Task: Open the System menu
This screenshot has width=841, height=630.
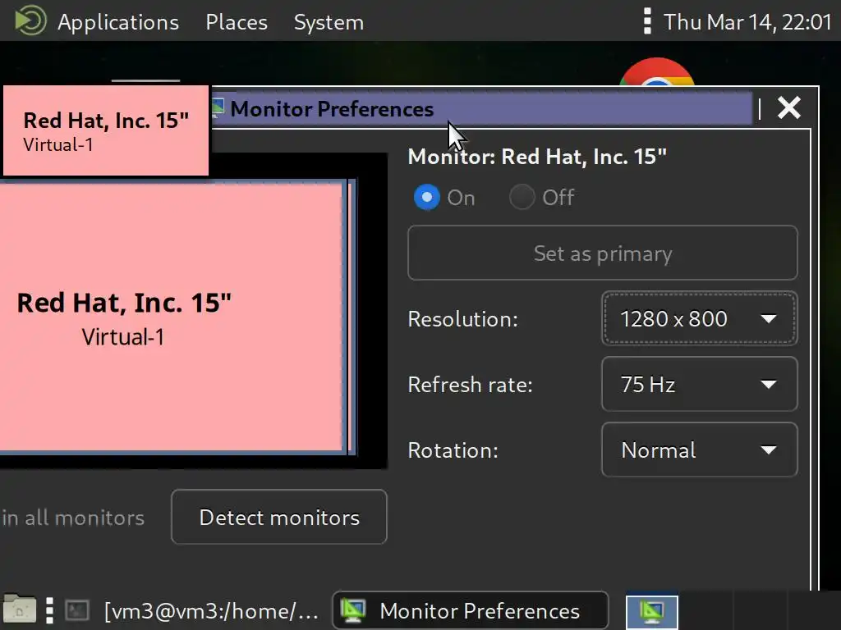Action: (329, 22)
